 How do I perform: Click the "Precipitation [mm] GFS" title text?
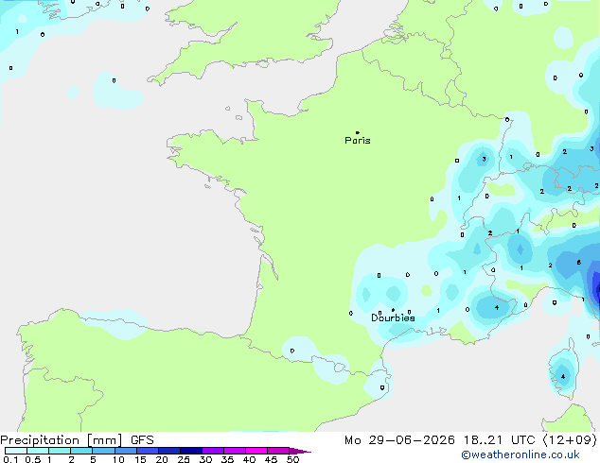click(77, 440)
